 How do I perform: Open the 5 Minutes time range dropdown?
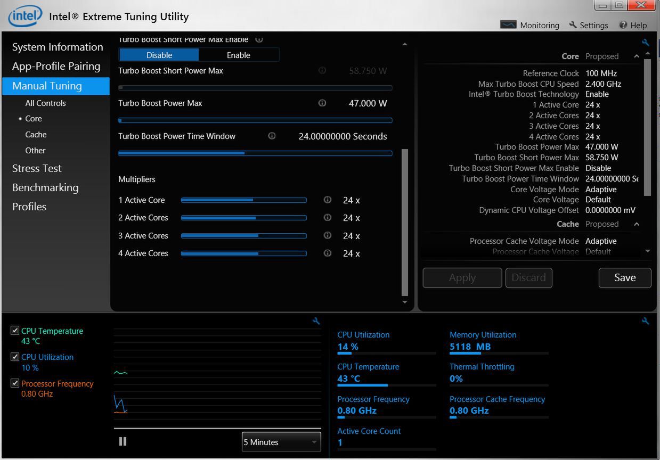(281, 442)
